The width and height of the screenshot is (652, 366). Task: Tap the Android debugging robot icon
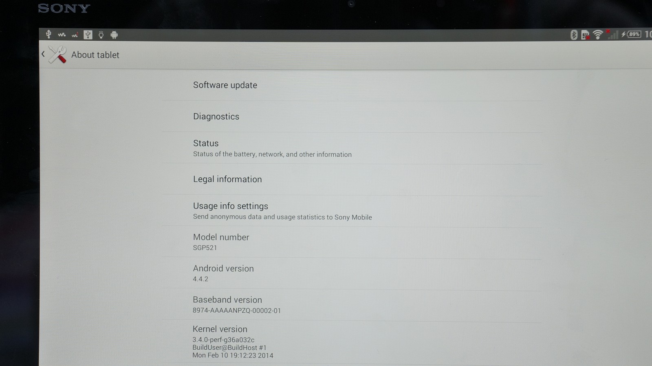pos(114,35)
